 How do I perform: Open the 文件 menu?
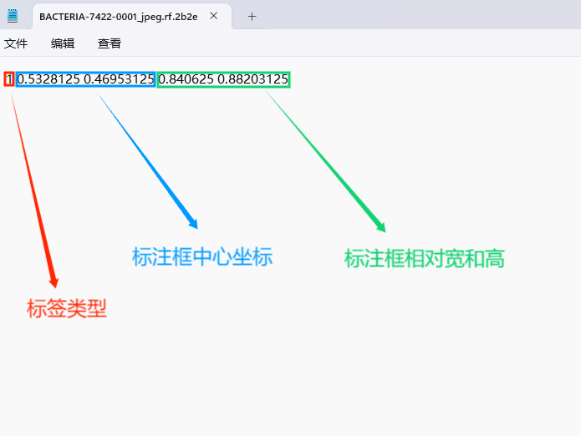click(x=16, y=43)
